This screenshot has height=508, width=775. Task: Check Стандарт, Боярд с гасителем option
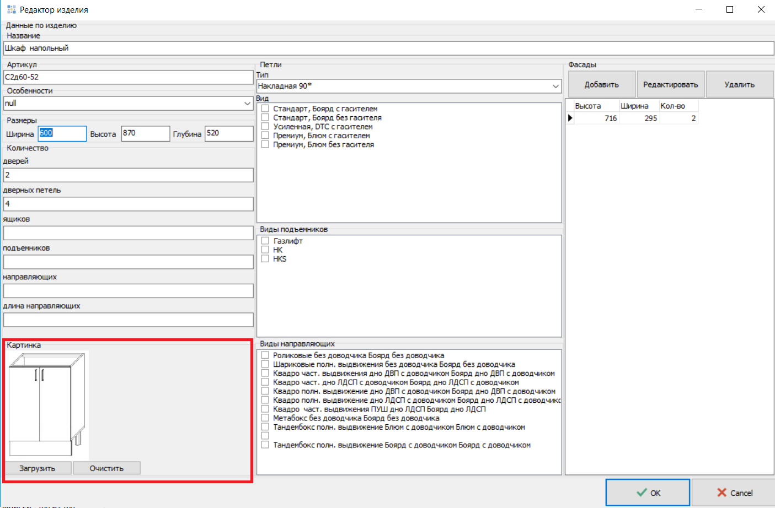[265, 109]
